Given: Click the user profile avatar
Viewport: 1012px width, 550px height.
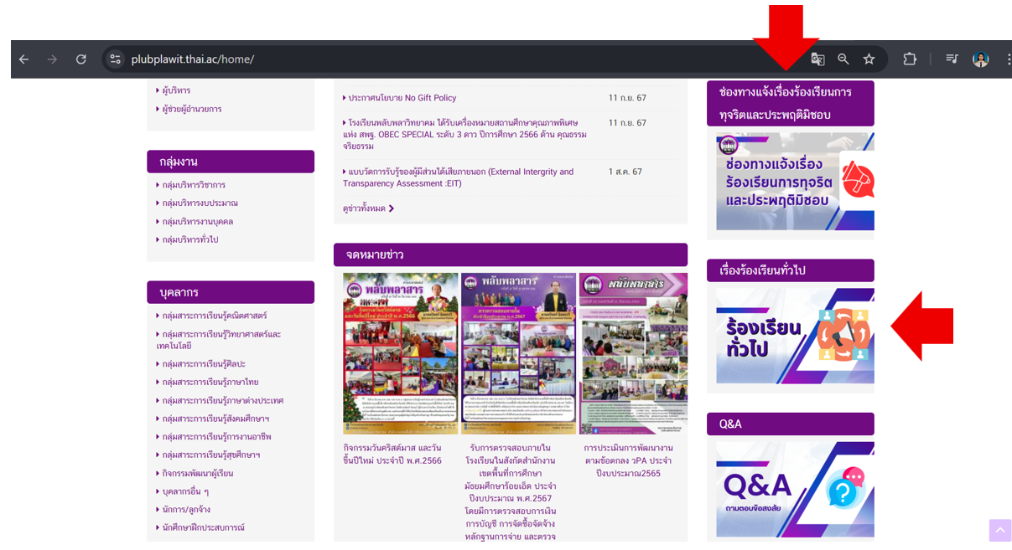Looking at the screenshot, I should 980,59.
